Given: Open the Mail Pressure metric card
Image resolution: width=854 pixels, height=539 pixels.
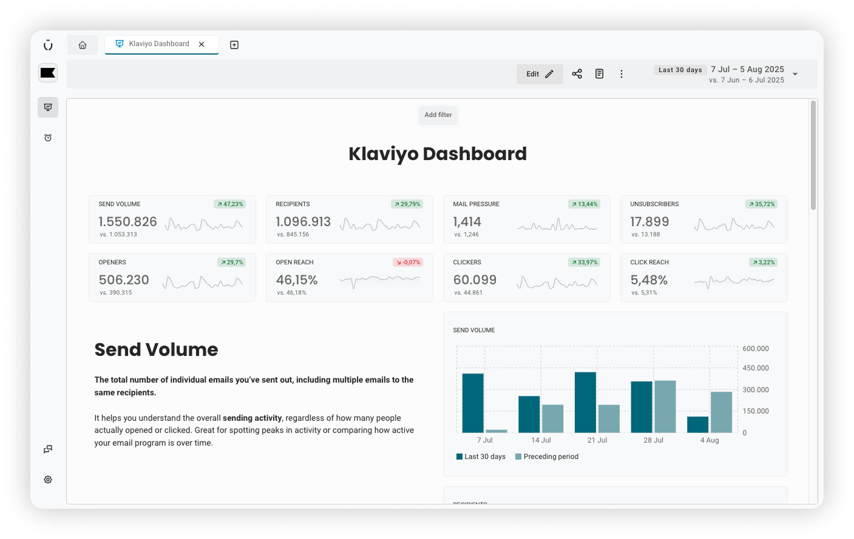Looking at the screenshot, I should click(527, 219).
